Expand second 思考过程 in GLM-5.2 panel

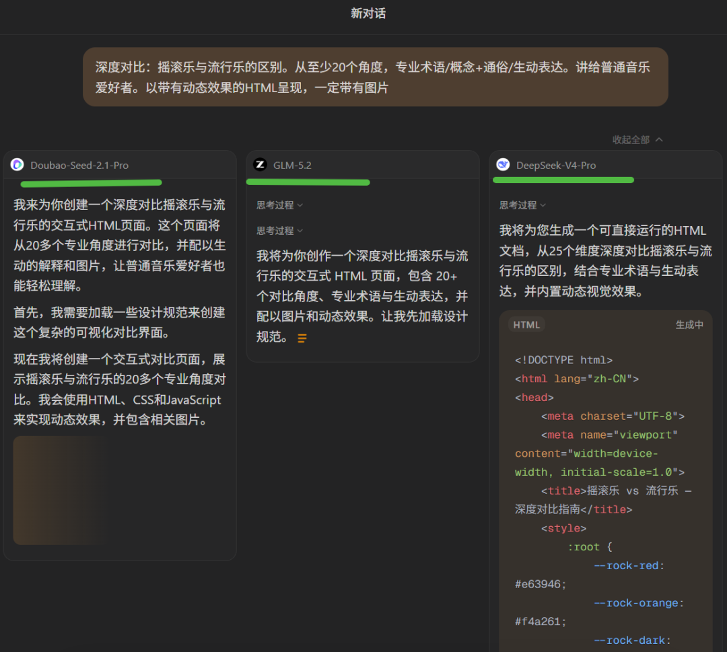(279, 230)
